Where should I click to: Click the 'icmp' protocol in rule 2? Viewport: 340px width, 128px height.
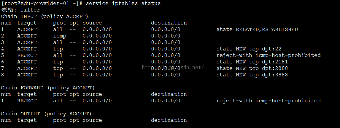click(59, 36)
